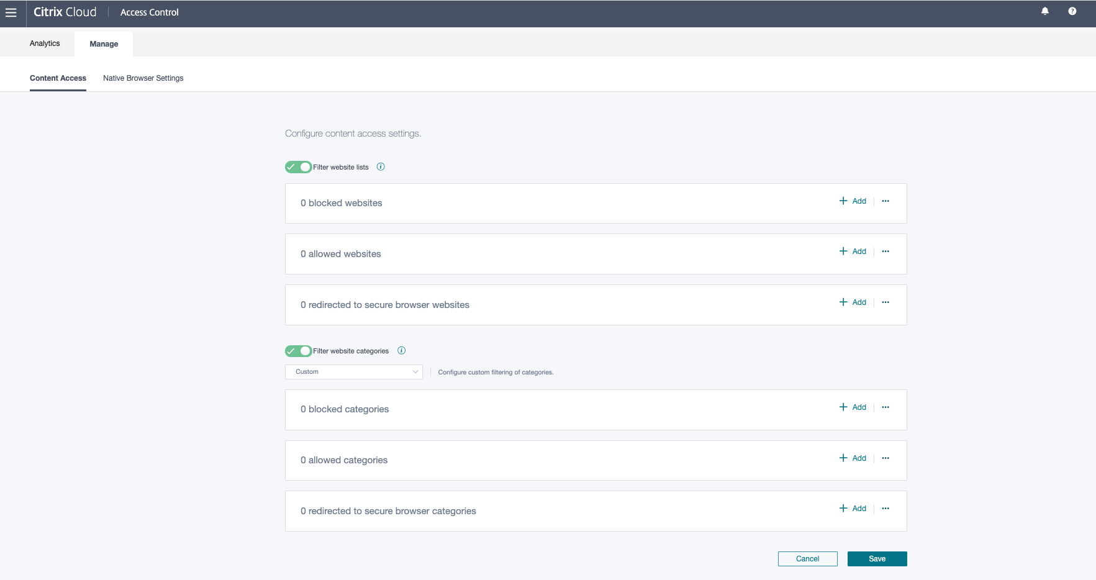Select the Manage tab
This screenshot has width=1096, height=580.
104,44
